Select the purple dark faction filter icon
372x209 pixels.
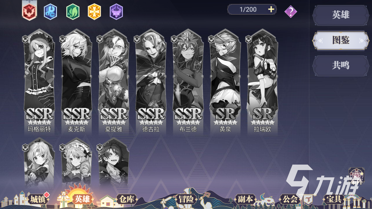tap(116, 12)
